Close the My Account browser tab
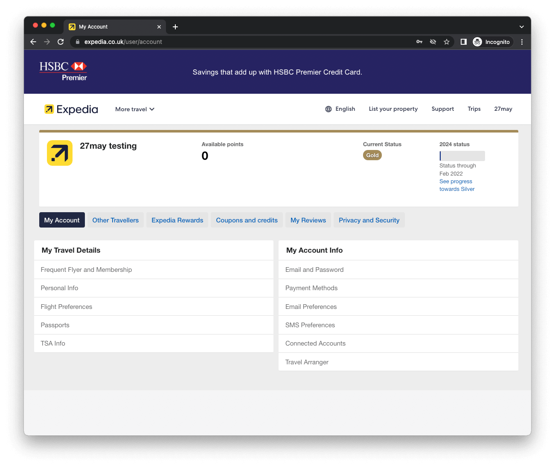 pyautogui.click(x=159, y=27)
